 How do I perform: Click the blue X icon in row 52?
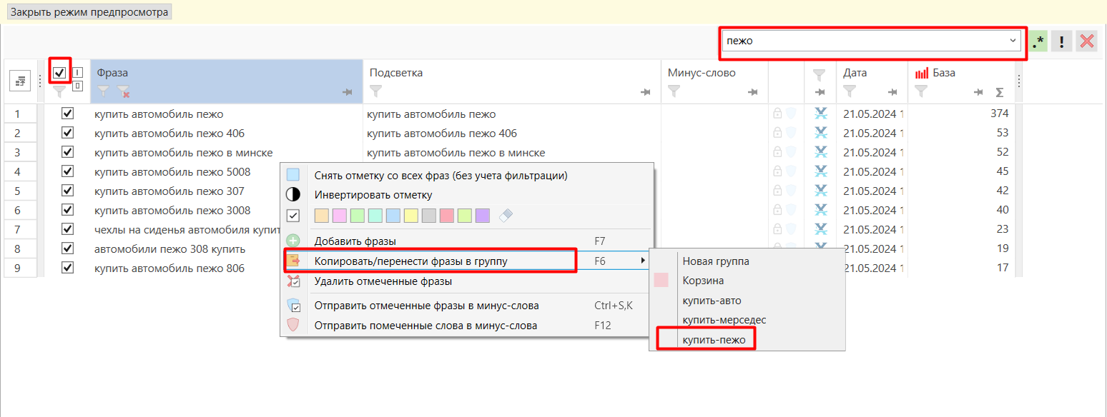click(821, 152)
